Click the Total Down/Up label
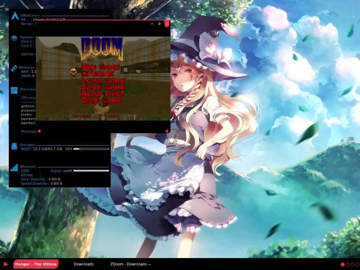 point(33,179)
